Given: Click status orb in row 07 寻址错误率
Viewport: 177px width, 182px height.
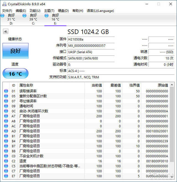Looking at the screenshot, I should point(6,101).
